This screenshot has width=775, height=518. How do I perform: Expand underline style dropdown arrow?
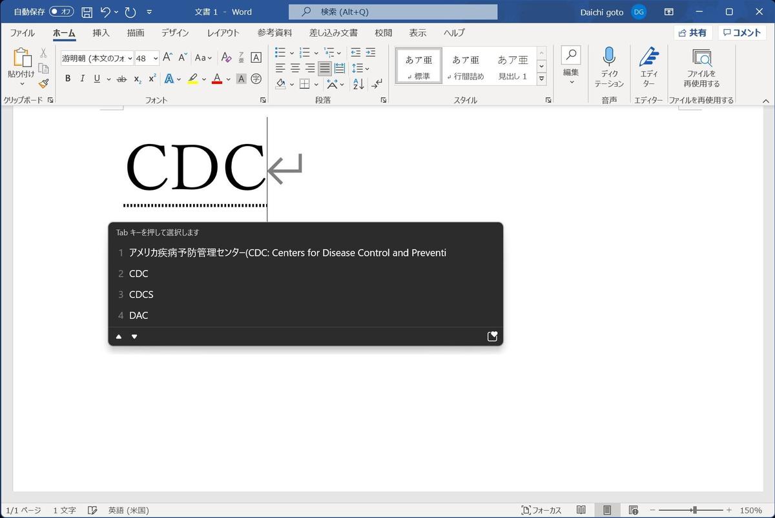click(108, 79)
